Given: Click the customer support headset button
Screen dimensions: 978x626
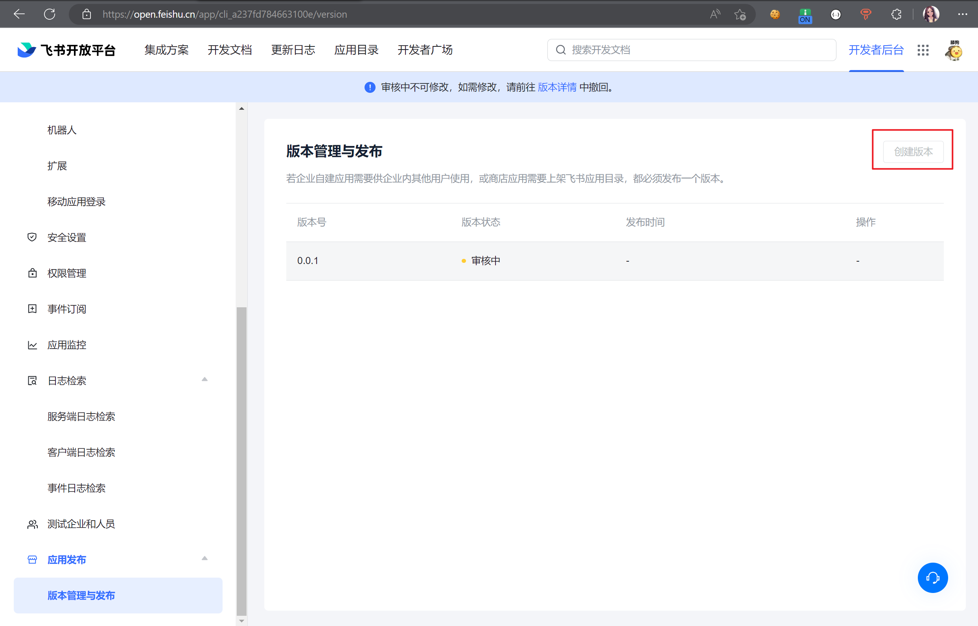Looking at the screenshot, I should pyautogui.click(x=932, y=577).
